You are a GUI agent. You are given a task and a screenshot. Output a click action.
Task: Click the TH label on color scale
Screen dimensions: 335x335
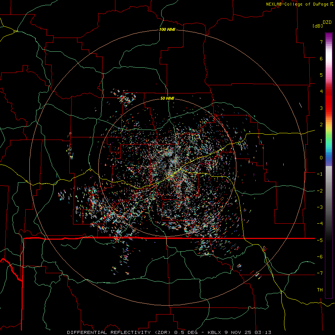coord(320,290)
